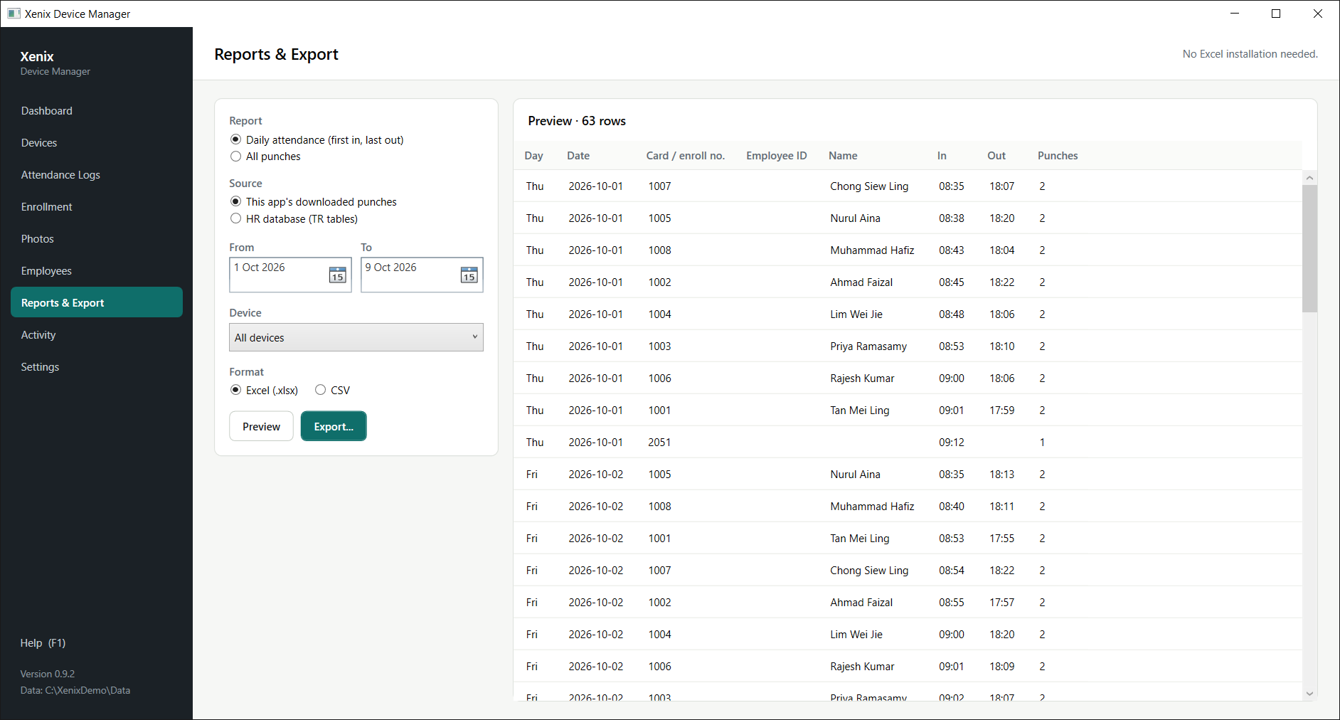Image resolution: width=1340 pixels, height=720 pixels.
Task: Select CSV export format
Action: point(332,391)
